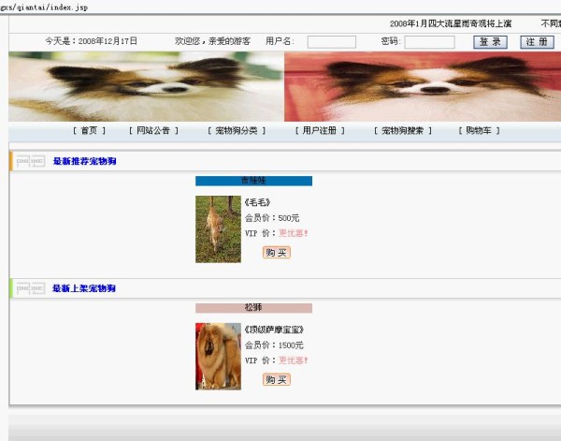Click the 注册 register button
Image resolution: width=561 pixels, height=441 pixels.
pos(537,42)
